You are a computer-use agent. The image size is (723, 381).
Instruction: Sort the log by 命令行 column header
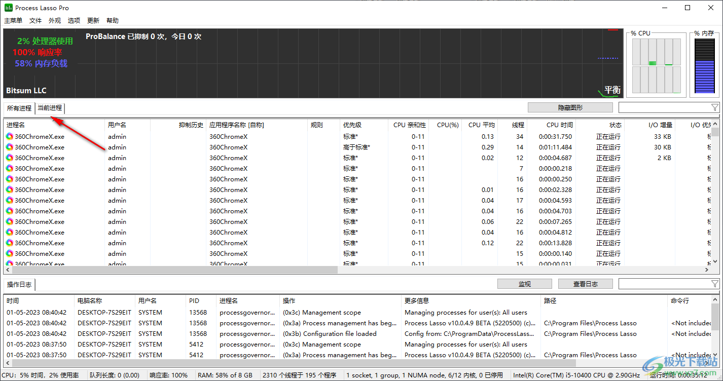(x=690, y=300)
